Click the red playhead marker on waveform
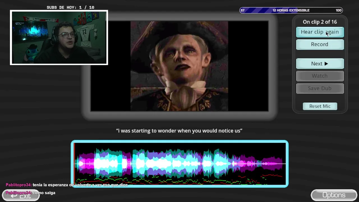Image resolution: width=359 pixels, height=202 pixels. pyautogui.click(x=74, y=164)
